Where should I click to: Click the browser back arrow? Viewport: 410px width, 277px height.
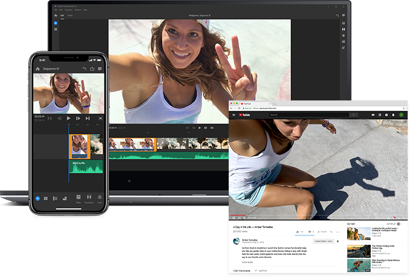click(x=231, y=108)
